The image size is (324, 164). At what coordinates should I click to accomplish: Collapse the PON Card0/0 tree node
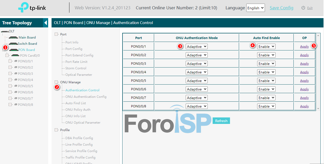tap(7, 55)
